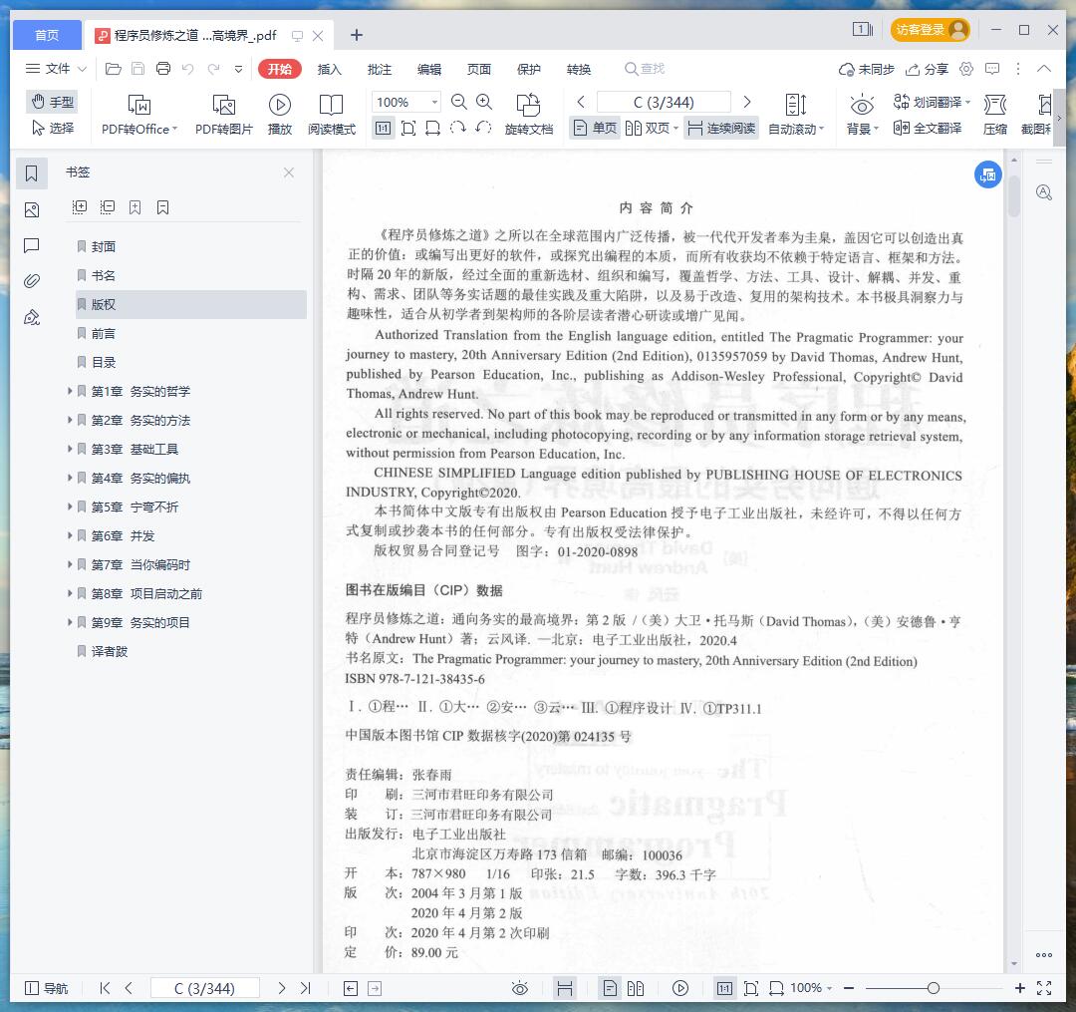Zoom out with the toolbar magnifier
This screenshot has height=1012, width=1076.
(459, 103)
